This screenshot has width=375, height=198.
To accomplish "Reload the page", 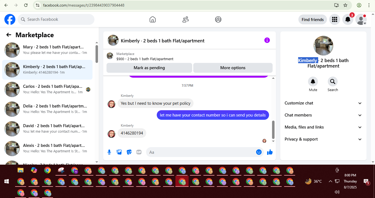I will pyautogui.click(x=26, y=5).
